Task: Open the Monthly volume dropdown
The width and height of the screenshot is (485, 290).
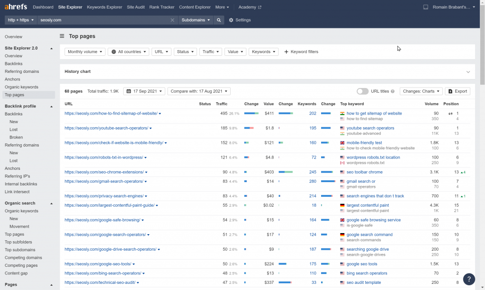Action: tap(85, 52)
